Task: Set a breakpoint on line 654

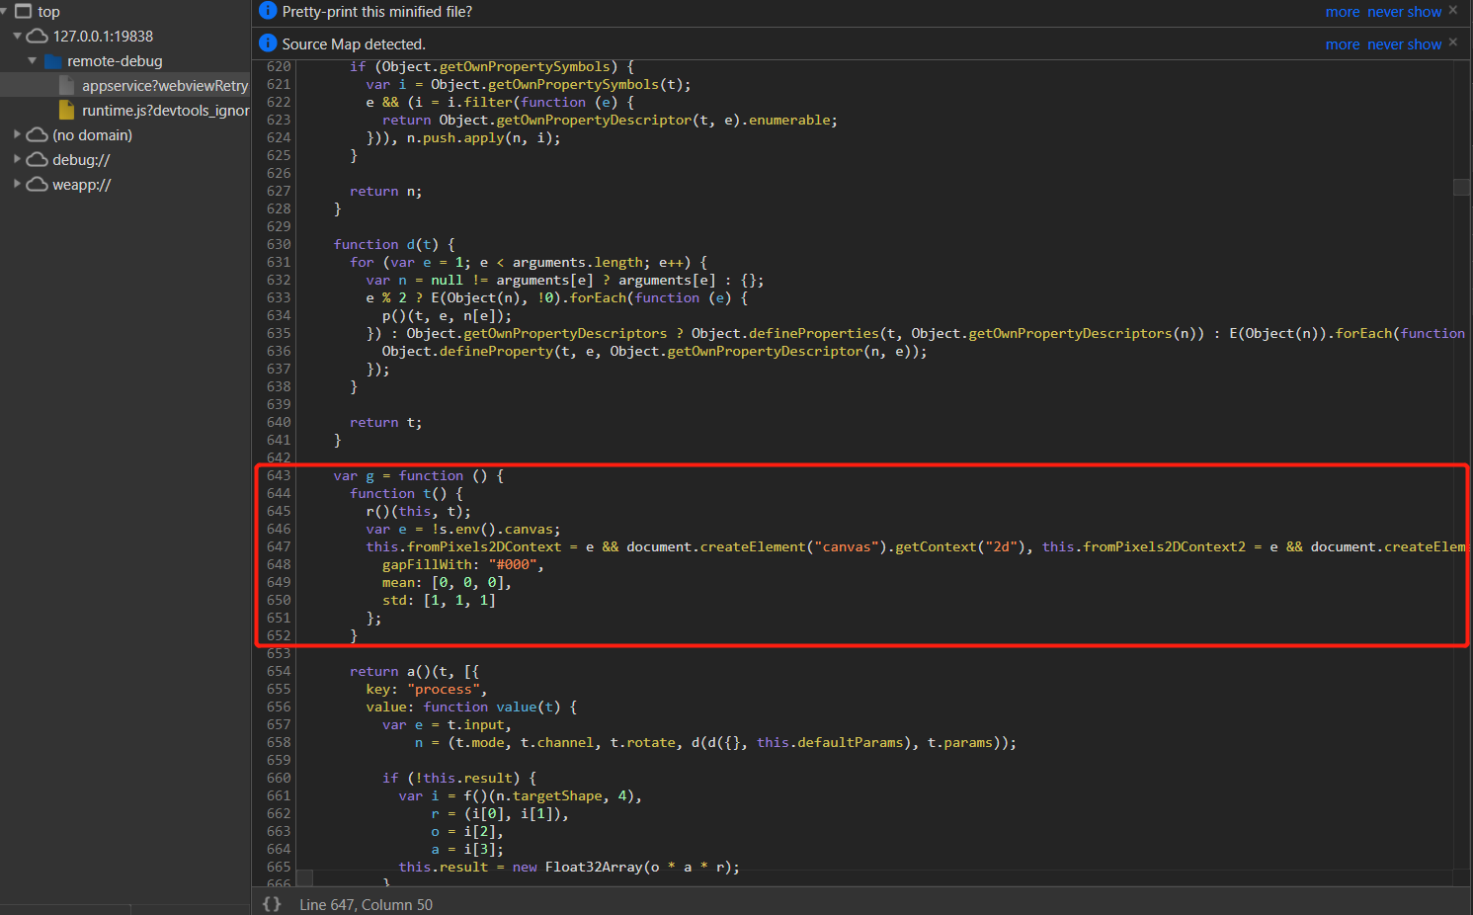Action: pyautogui.click(x=279, y=671)
